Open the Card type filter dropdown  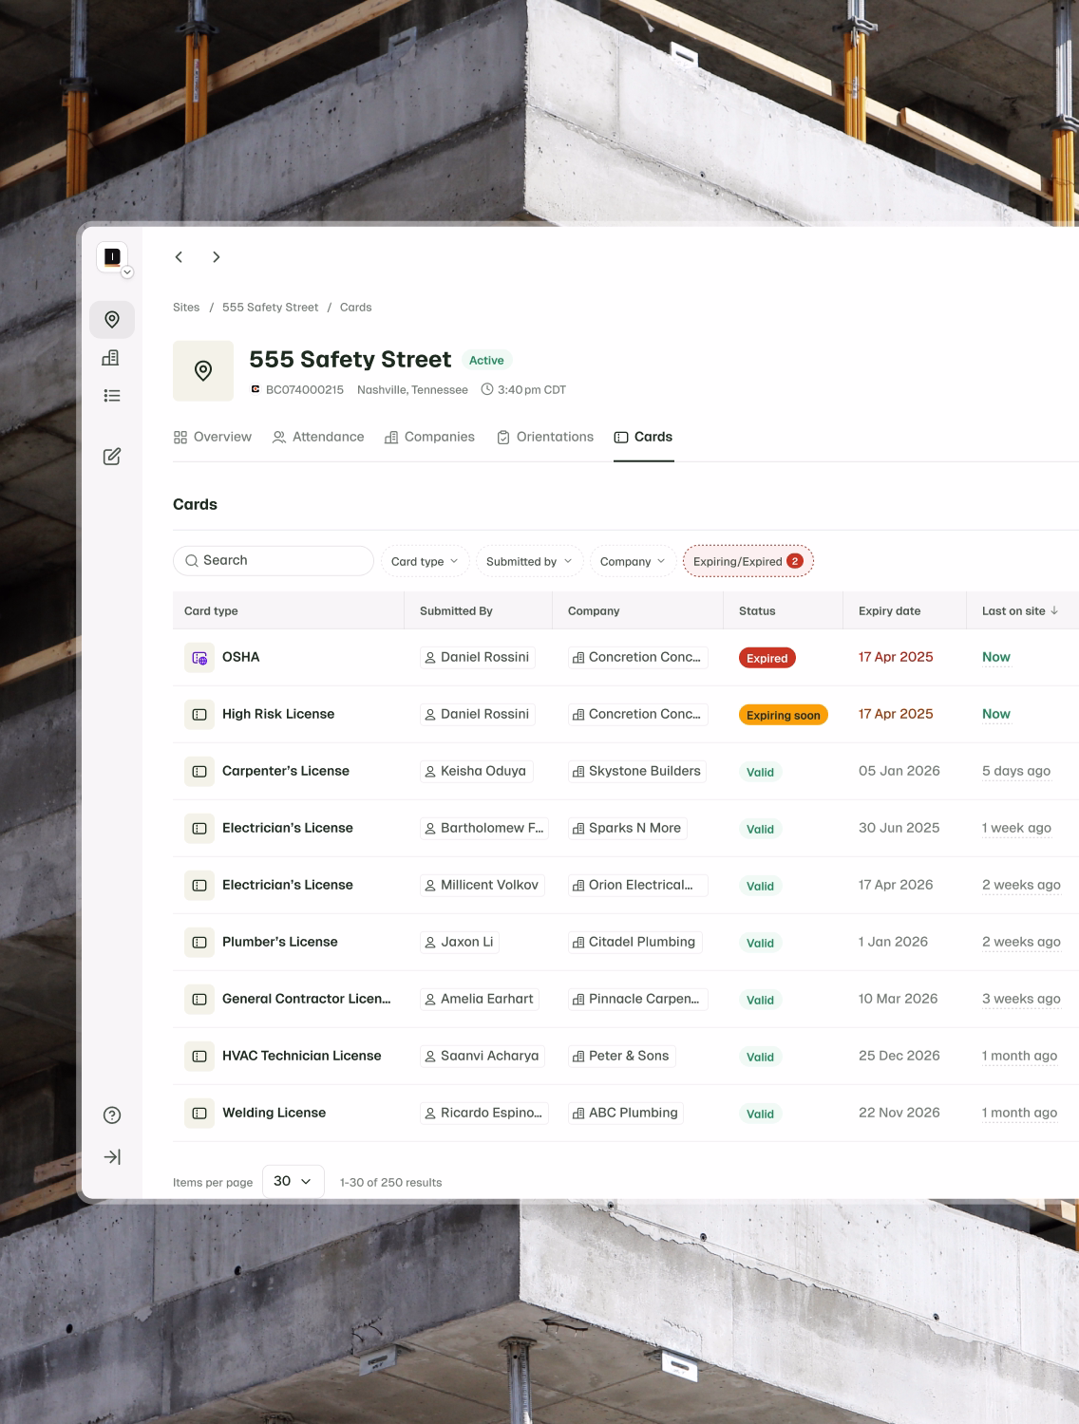point(425,561)
